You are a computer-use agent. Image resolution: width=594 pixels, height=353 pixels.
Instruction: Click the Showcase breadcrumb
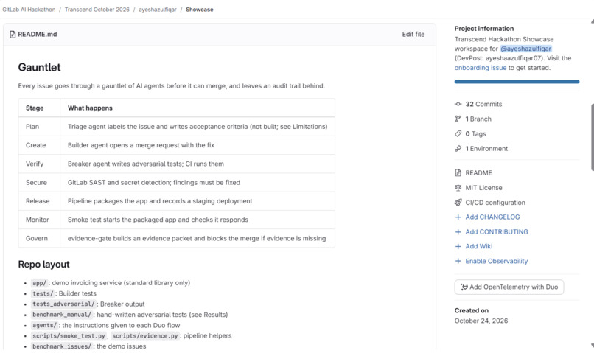click(200, 10)
